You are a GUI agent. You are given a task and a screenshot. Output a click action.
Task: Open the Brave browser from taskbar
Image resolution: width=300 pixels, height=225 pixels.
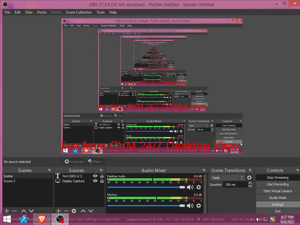(42, 219)
